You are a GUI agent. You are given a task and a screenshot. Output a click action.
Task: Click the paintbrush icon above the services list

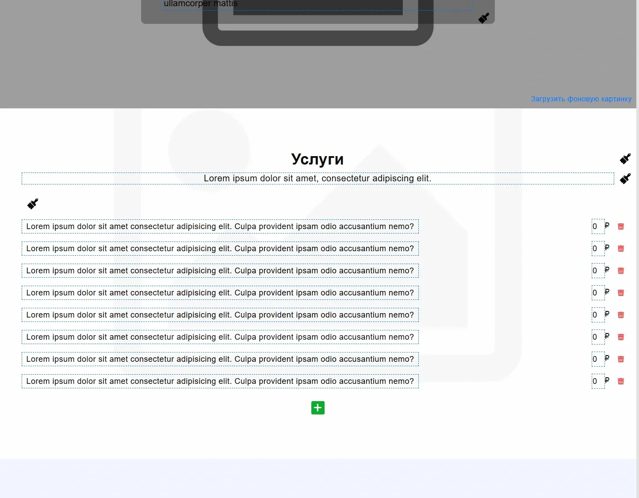coord(33,204)
